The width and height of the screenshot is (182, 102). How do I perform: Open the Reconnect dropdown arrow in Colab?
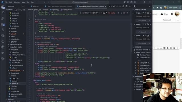[x=173, y=20]
